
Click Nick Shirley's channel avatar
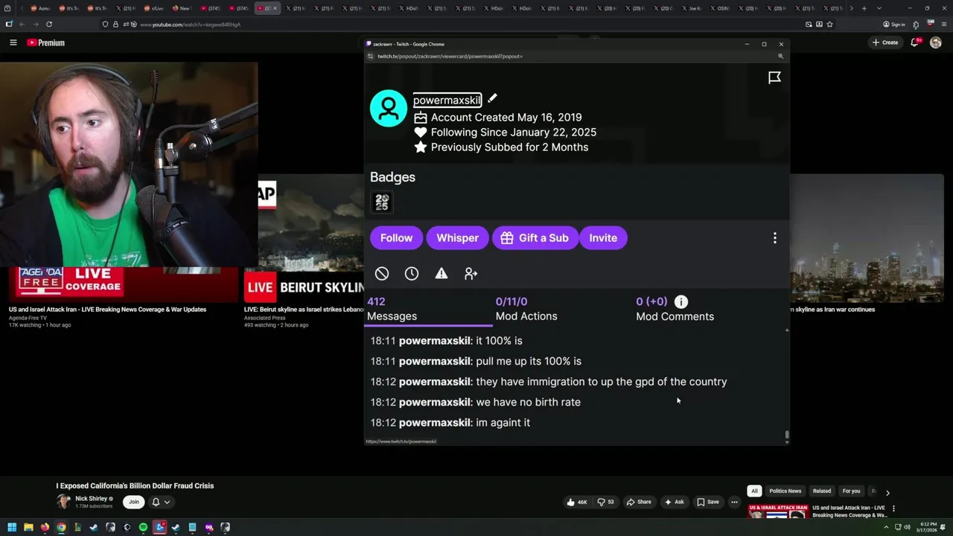click(63, 502)
